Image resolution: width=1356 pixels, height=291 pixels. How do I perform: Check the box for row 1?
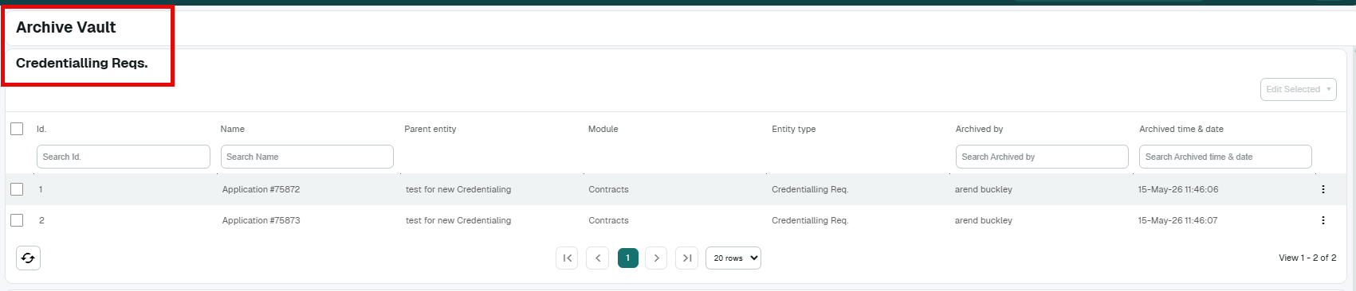[17, 189]
